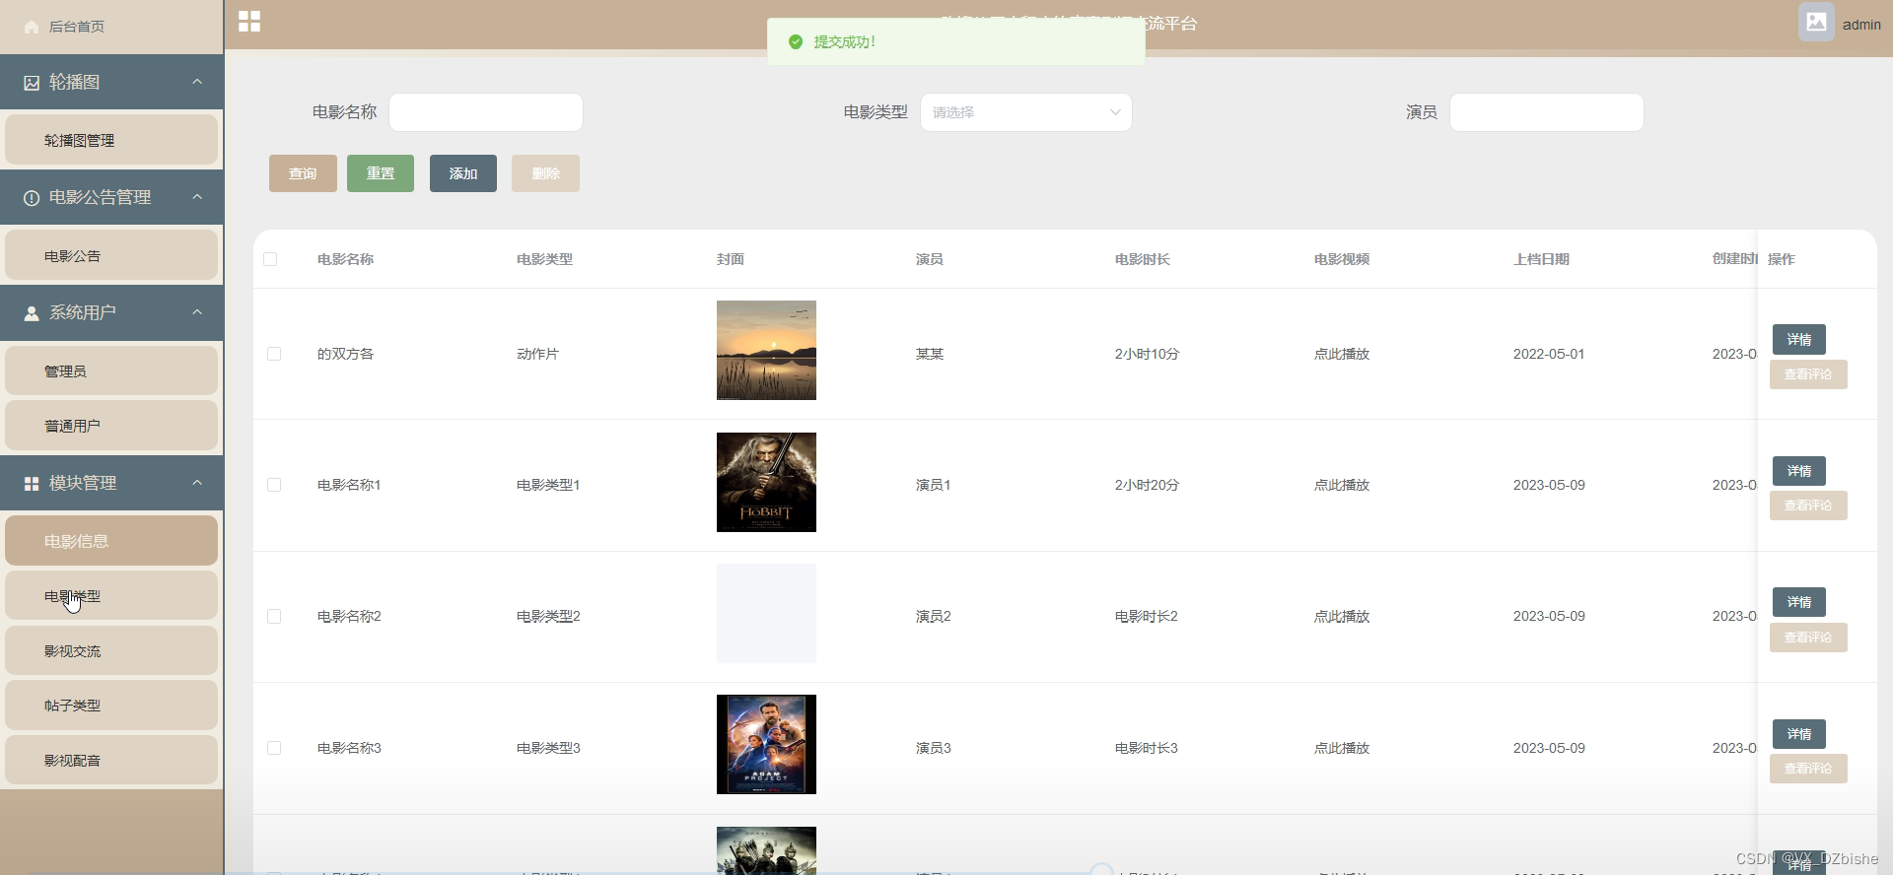1893x875 pixels.
Task: Click the 动作片 type cell
Action: pos(537,354)
